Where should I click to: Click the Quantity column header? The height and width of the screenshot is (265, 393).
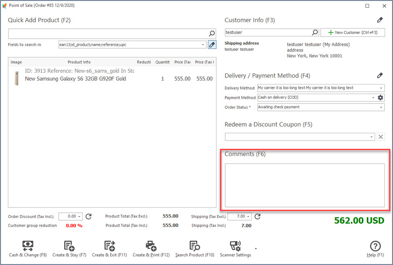163,62
